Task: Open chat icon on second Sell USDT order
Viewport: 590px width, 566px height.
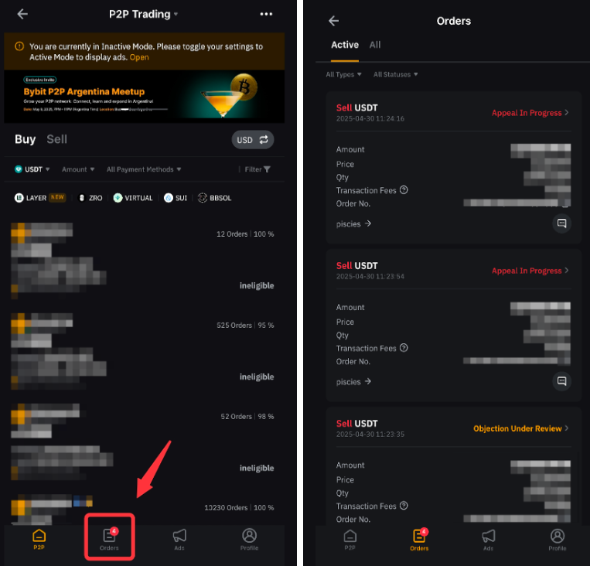Action: click(x=561, y=381)
